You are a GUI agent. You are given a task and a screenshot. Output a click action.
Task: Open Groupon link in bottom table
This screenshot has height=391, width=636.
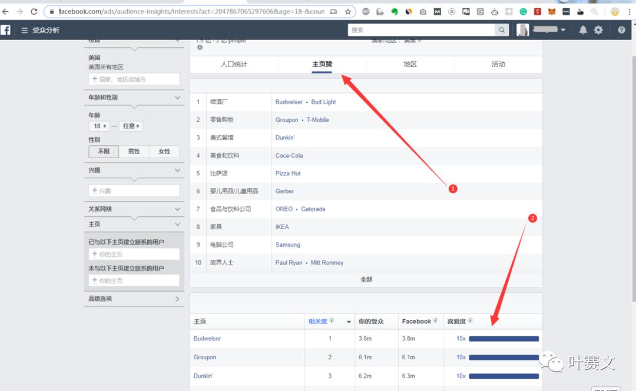[x=205, y=357]
